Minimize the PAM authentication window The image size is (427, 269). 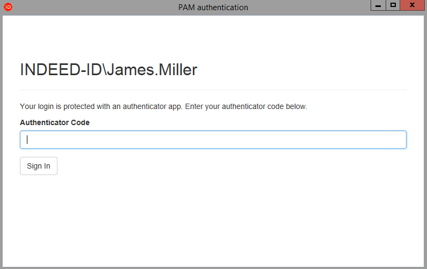click(x=379, y=5)
